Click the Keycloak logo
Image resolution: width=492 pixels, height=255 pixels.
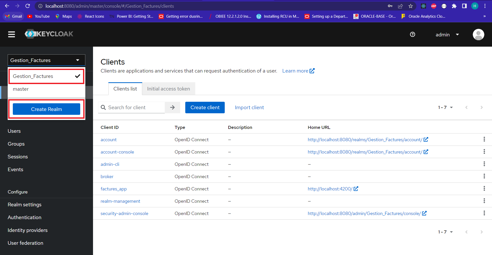click(x=49, y=34)
